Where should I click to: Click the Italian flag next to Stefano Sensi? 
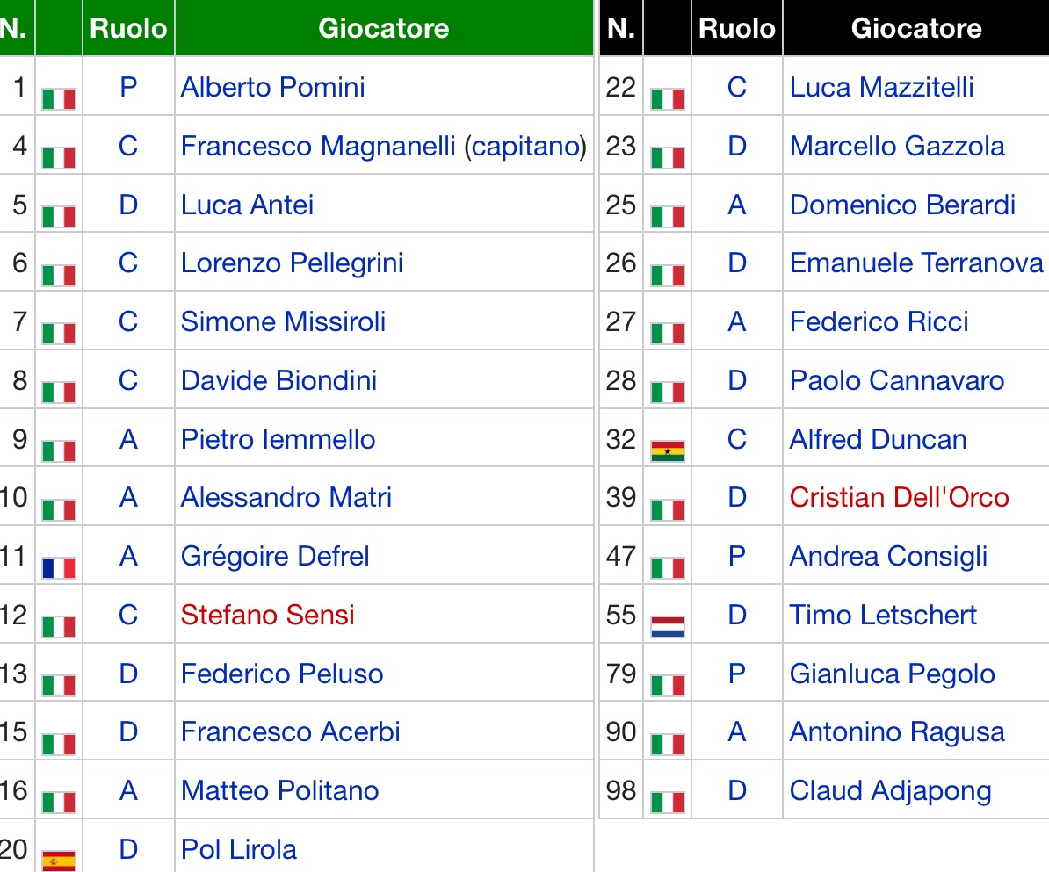tap(59, 626)
